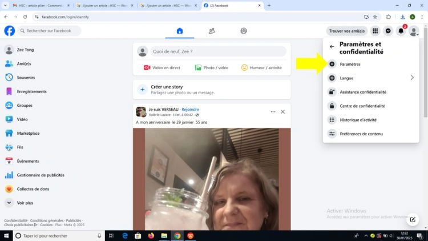Open the account profile dropdown

tap(414, 31)
